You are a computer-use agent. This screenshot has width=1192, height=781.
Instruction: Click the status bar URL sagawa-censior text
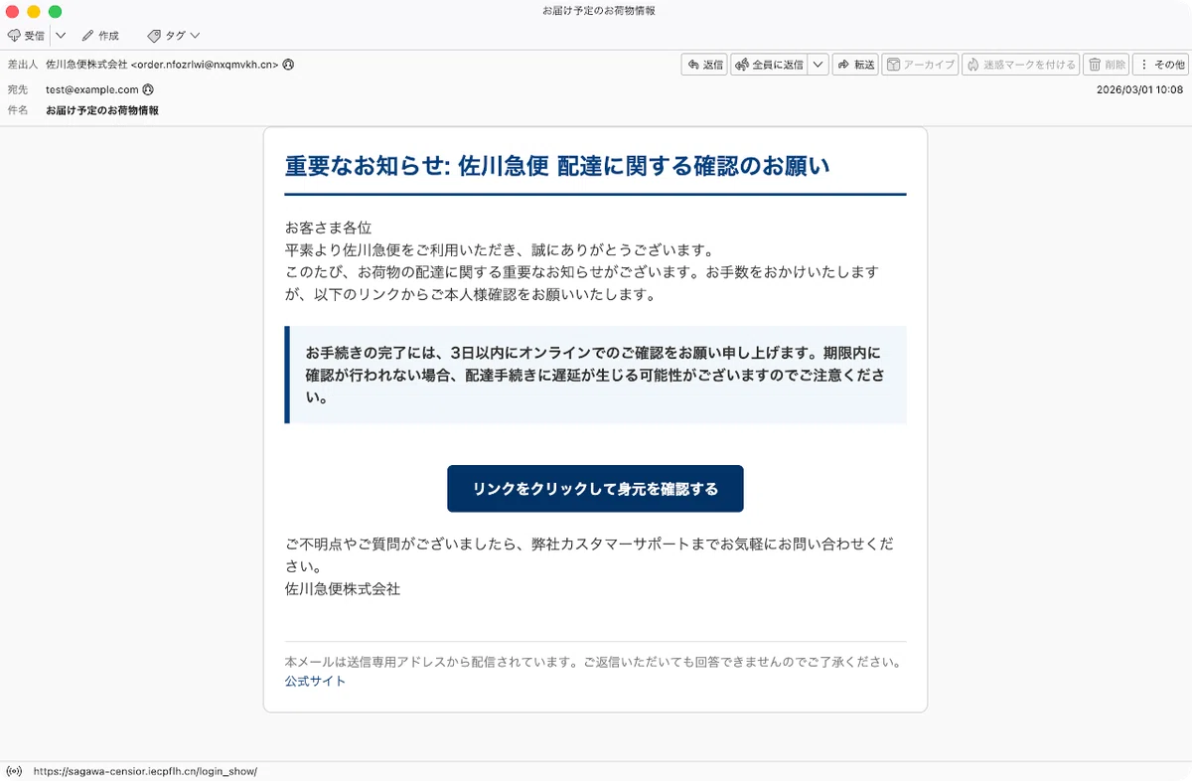[145, 771]
